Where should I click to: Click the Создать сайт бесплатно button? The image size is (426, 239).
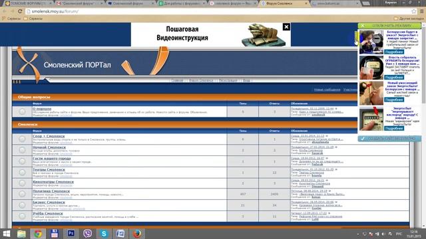389,139
